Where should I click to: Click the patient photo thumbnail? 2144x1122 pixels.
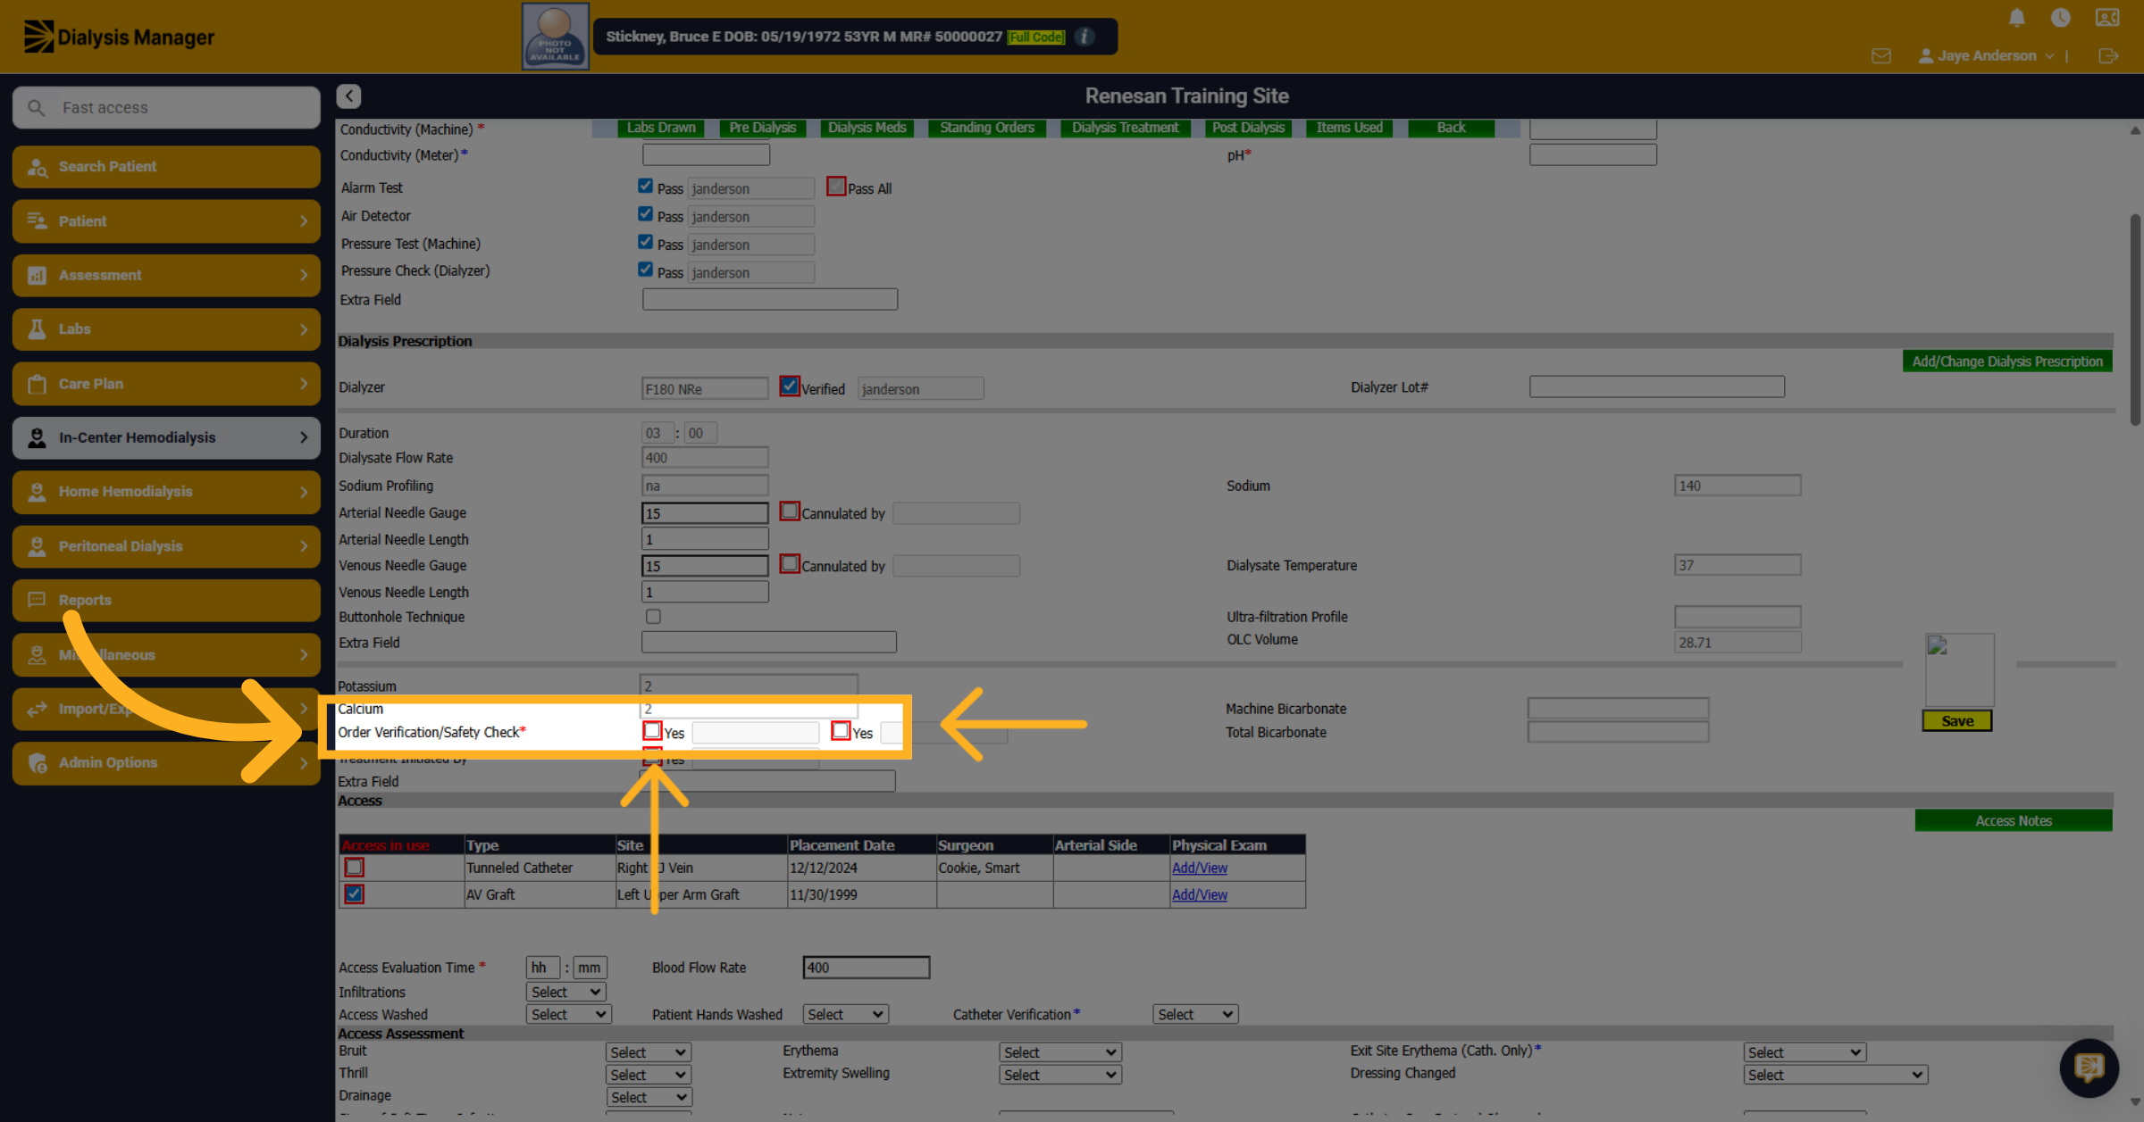pos(555,37)
